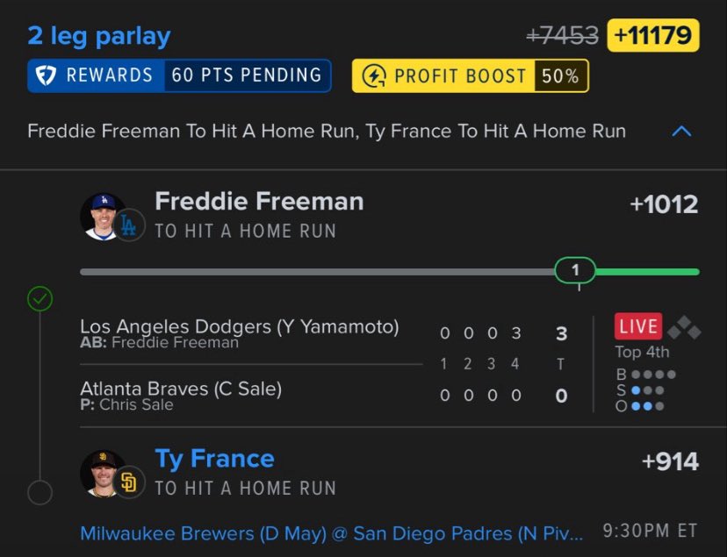This screenshot has height=557, width=727.
Task: Tap the green checkmark for Freeman leg
Action: 40,299
